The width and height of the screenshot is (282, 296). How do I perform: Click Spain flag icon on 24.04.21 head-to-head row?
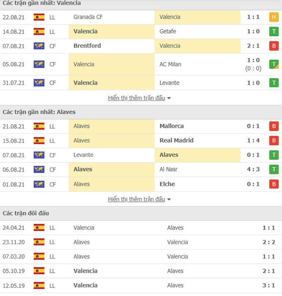pos(39,228)
